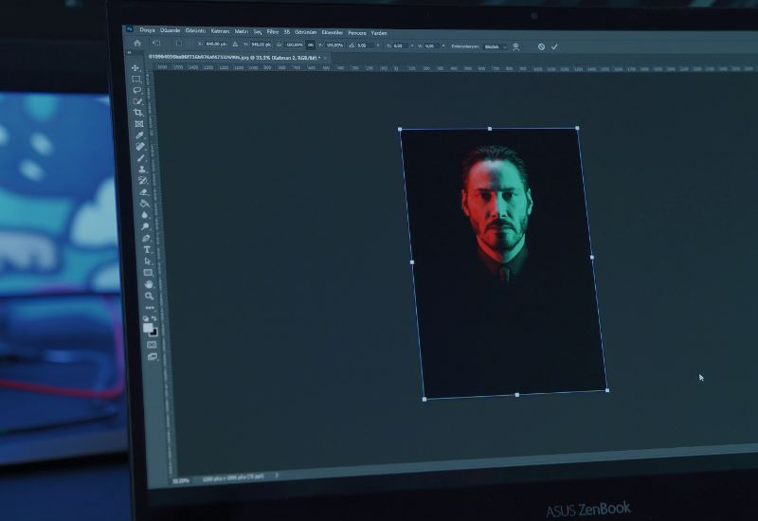758x521 pixels.
Task: Select the Brush tool
Action: pos(141,158)
